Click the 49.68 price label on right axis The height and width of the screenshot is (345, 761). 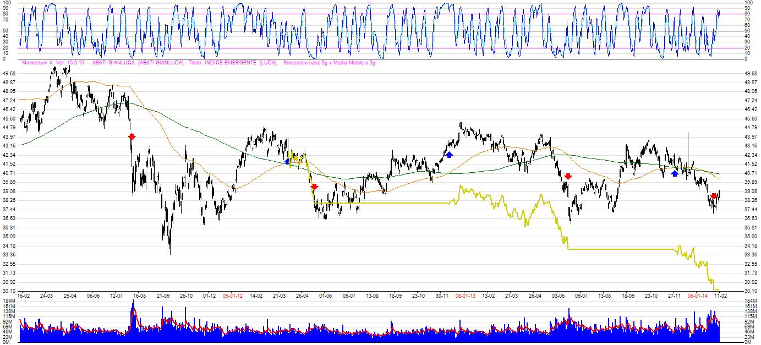pyautogui.click(x=751, y=73)
